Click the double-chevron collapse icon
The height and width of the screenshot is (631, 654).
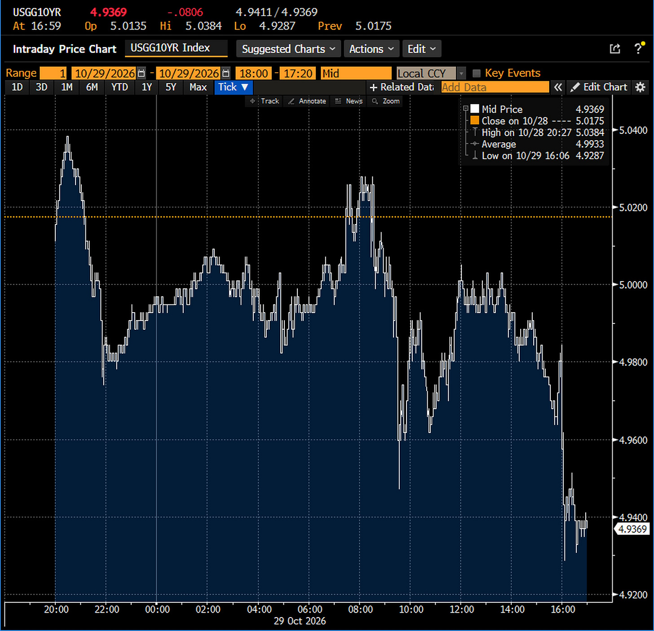[558, 87]
